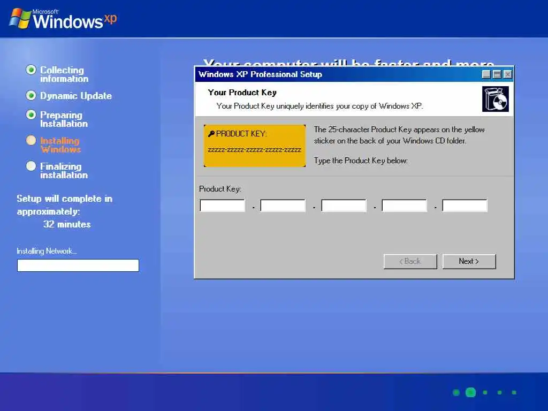
Task: Click the fifth Product Key input box
Action: 465,205
